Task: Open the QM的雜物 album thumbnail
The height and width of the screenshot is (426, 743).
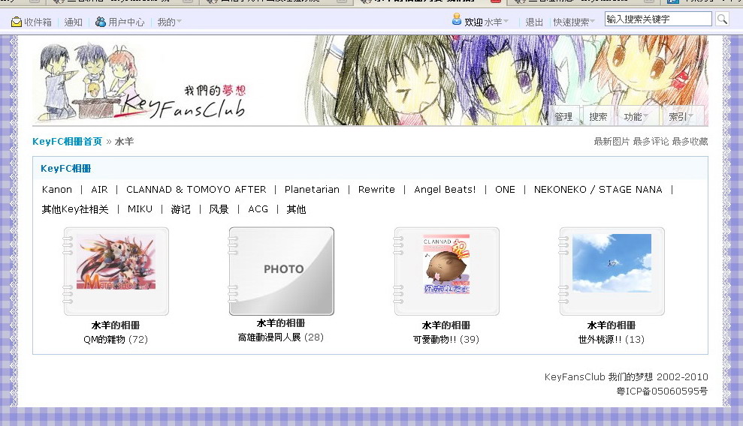Action: click(x=116, y=271)
